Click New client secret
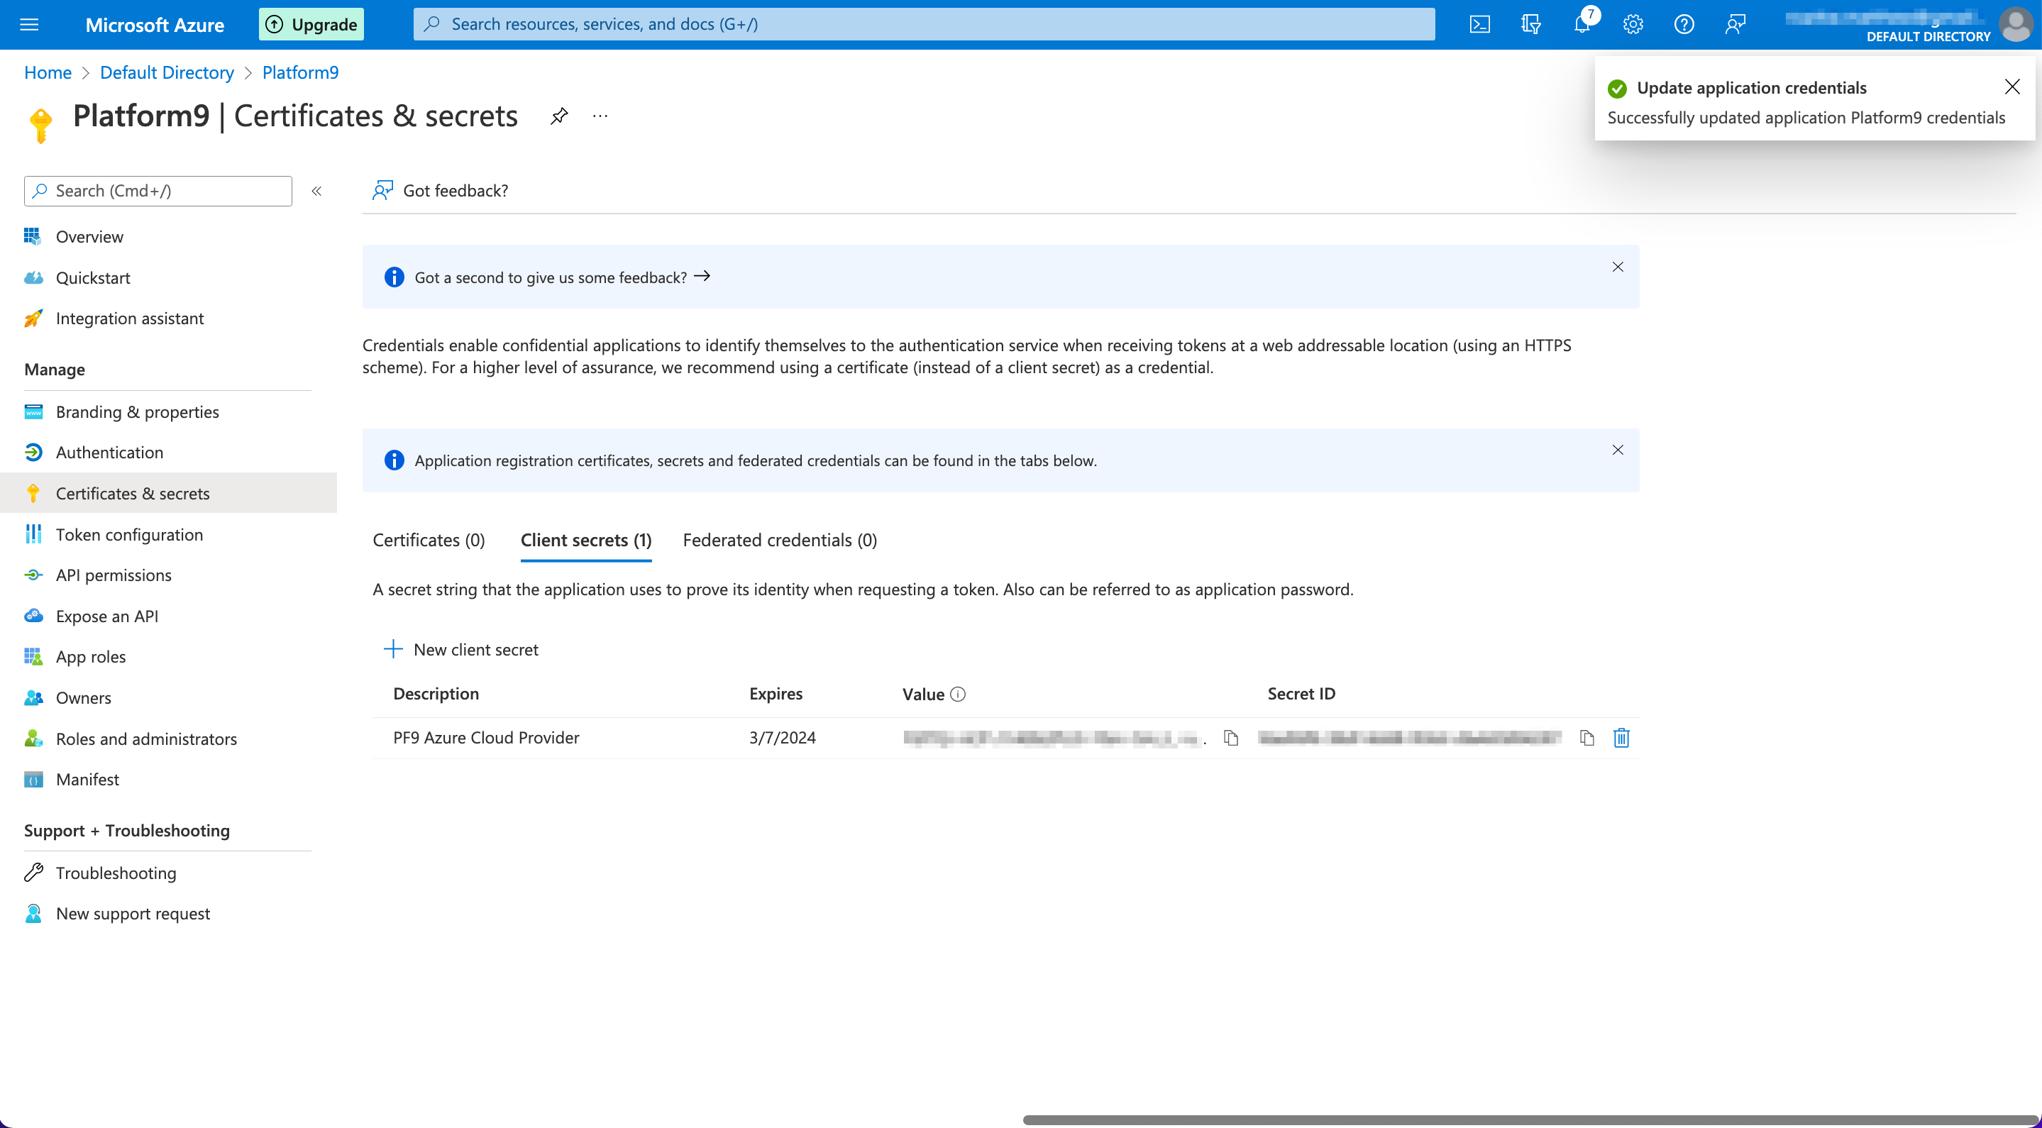The width and height of the screenshot is (2042, 1128). tap(461, 649)
